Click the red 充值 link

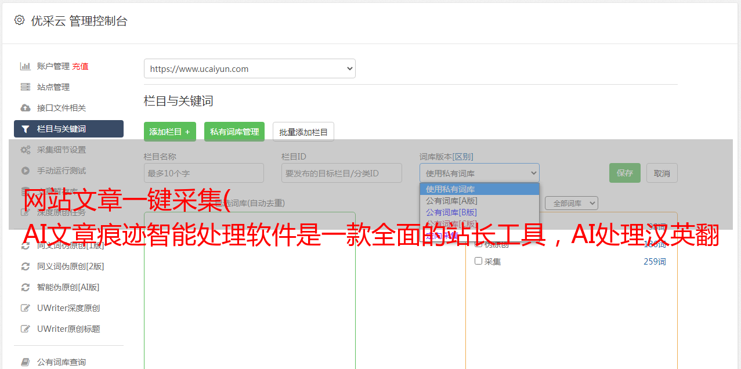(81, 66)
